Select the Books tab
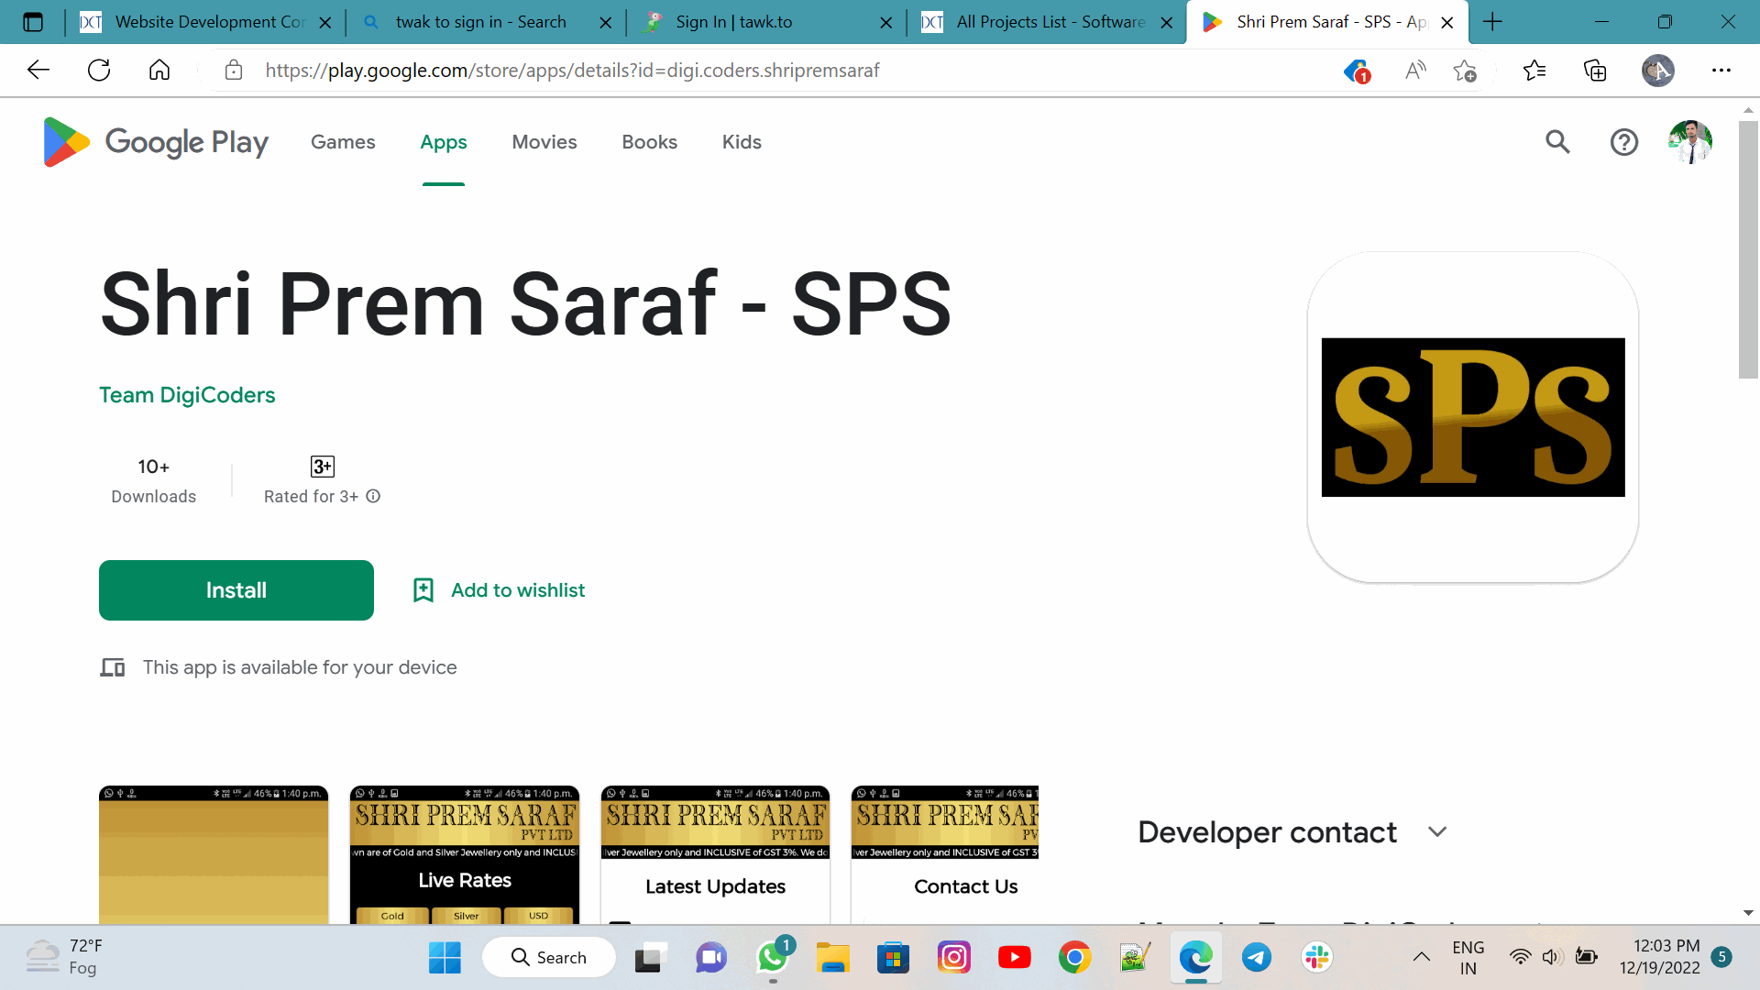 [649, 142]
